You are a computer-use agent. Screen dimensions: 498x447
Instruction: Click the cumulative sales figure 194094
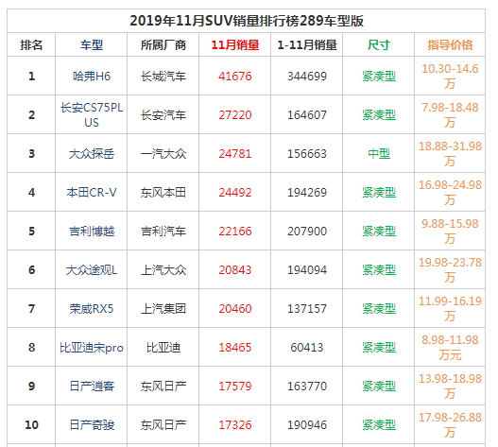click(307, 270)
